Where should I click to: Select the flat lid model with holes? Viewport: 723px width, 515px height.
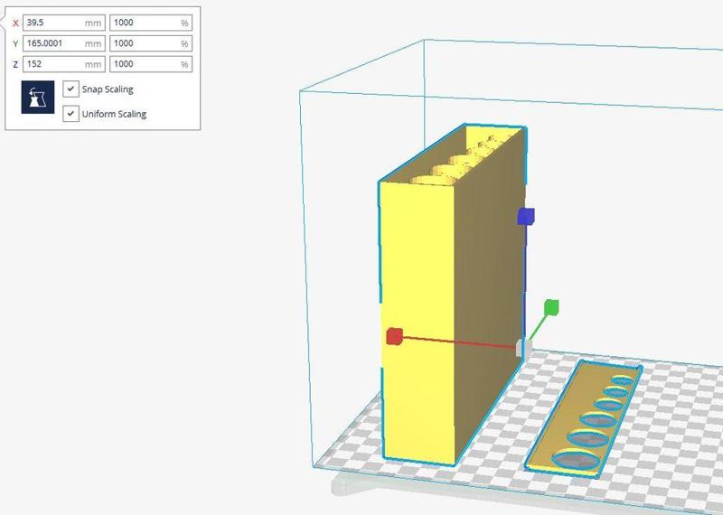pyautogui.click(x=583, y=419)
